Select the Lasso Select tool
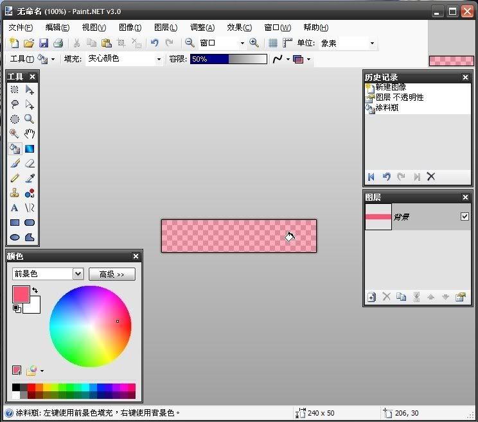This screenshot has height=422, width=478. pyautogui.click(x=14, y=104)
